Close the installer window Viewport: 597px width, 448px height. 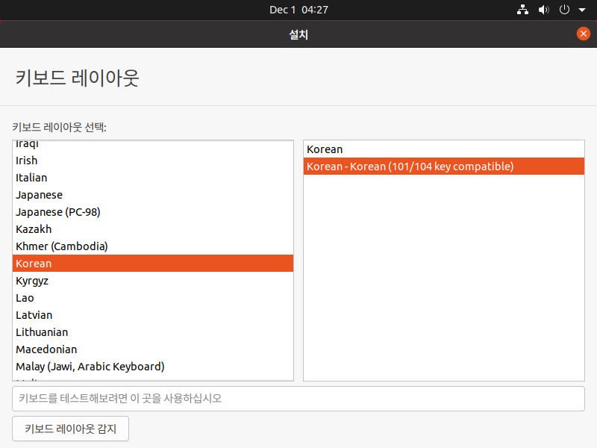pyautogui.click(x=583, y=34)
